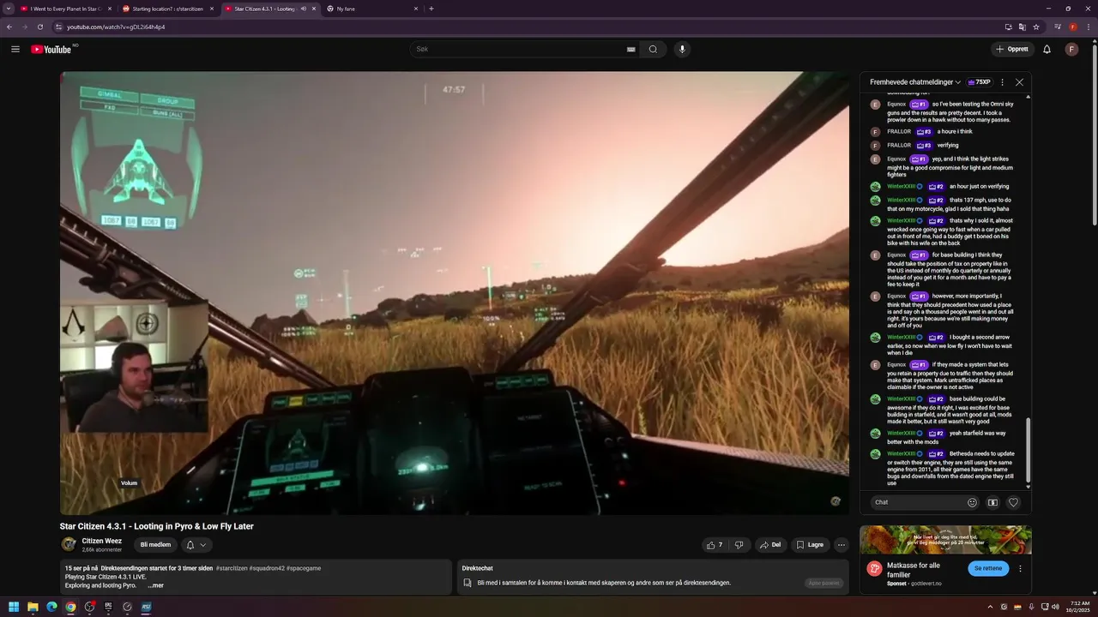This screenshot has width=1098, height=617.
Task: Open the taskbar clock showing 7:12 AM
Action: pyautogui.click(x=1080, y=607)
